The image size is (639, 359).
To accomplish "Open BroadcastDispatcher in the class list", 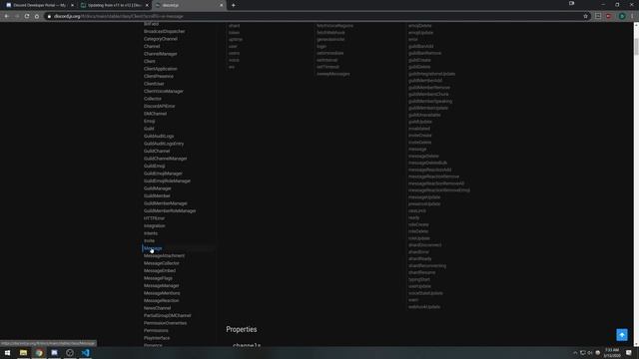I will [x=164, y=31].
